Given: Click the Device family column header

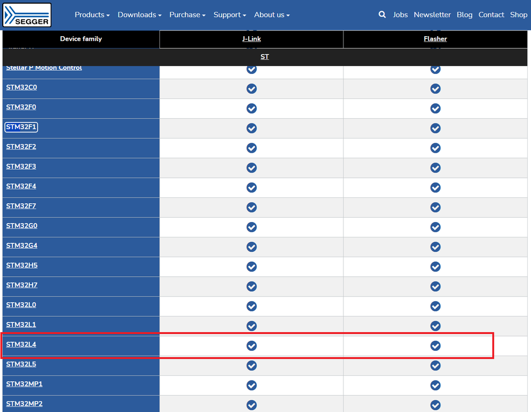Looking at the screenshot, I should tap(81, 39).
